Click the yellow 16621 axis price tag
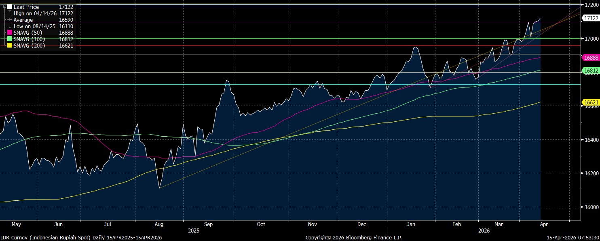Screen dimensions: 600x241 pyautogui.click(x=591, y=103)
